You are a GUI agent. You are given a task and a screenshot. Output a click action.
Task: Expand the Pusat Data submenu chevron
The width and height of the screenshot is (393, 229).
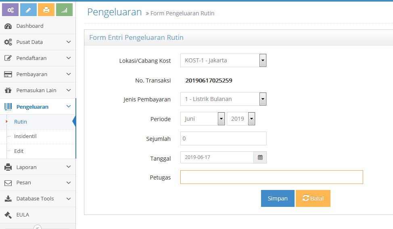(x=69, y=42)
